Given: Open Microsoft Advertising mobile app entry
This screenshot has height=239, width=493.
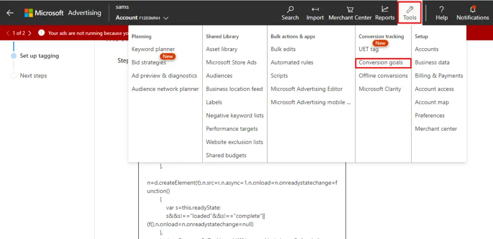Looking at the screenshot, I should tap(311, 102).
